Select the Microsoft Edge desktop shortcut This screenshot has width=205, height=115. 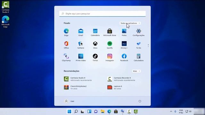5,22
